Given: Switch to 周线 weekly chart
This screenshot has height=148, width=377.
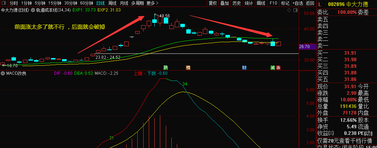Looking at the screenshot, I should pos(112,3).
